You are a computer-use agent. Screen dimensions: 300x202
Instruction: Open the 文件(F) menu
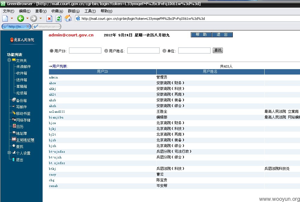click(9, 11)
